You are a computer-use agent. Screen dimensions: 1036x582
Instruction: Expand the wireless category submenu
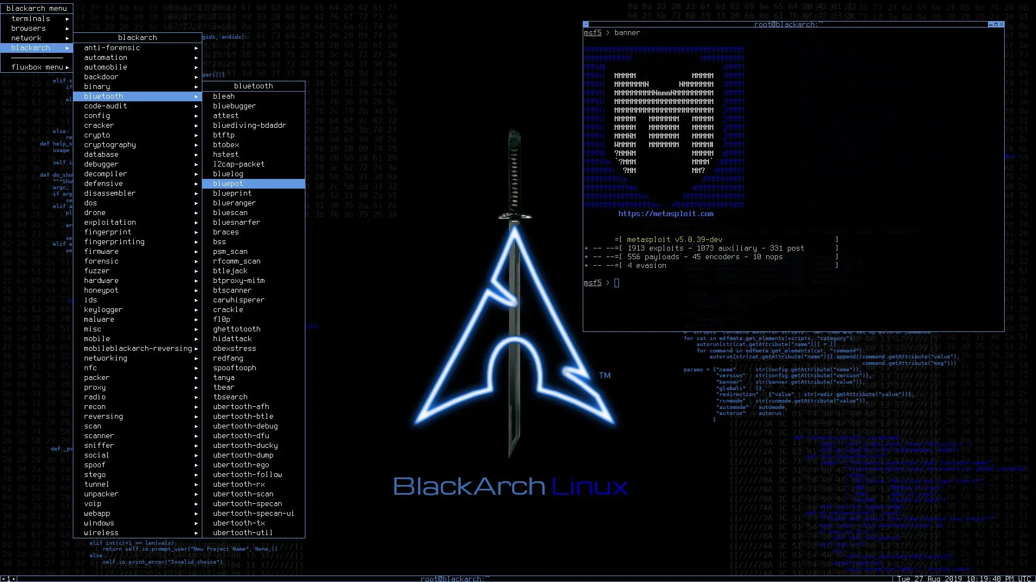[101, 532]
